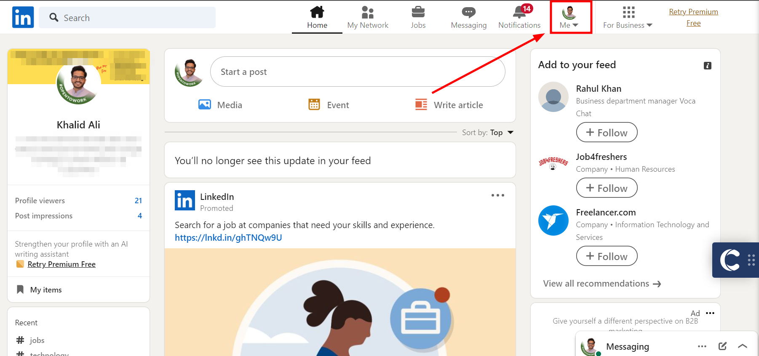Image resolution: width=759 pixels, height=356 pixels.
Task: Open the Home tab
Action: 317,17
